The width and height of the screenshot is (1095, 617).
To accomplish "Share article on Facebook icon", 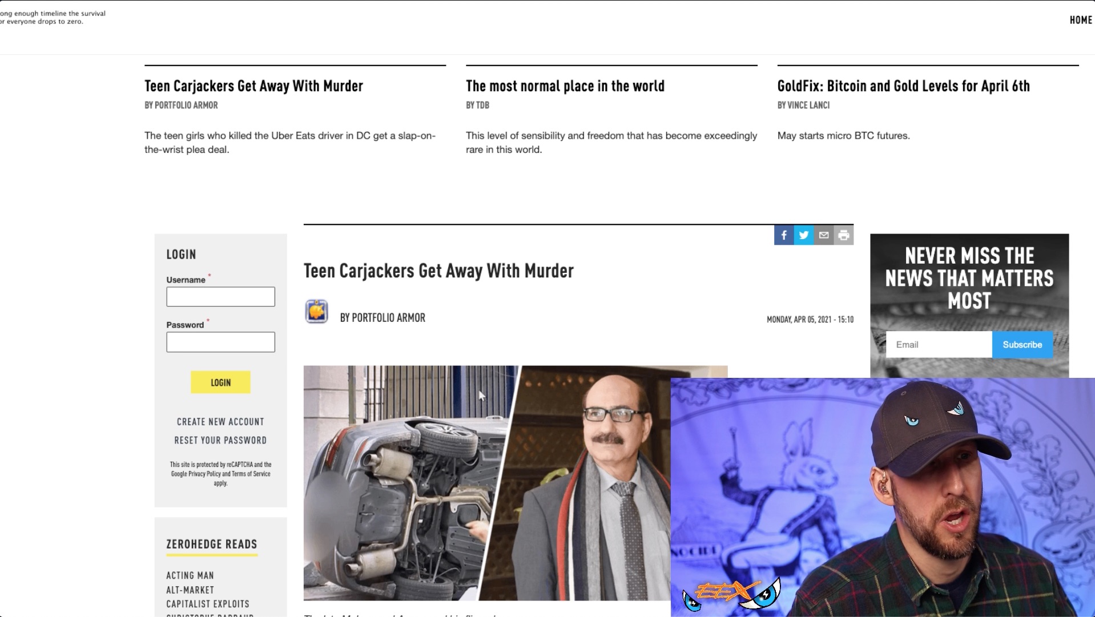I will point(784,235).
